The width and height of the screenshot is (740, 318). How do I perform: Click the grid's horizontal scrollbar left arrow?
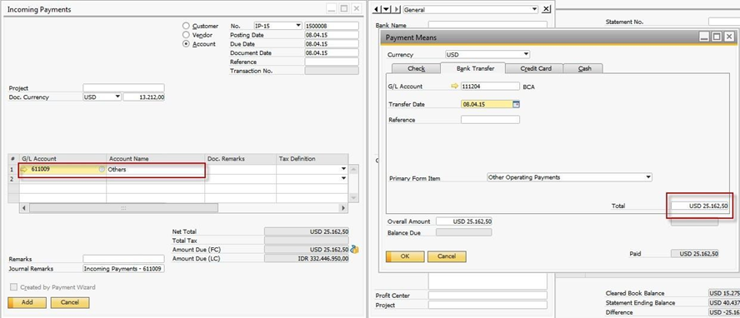pos(24,208)
